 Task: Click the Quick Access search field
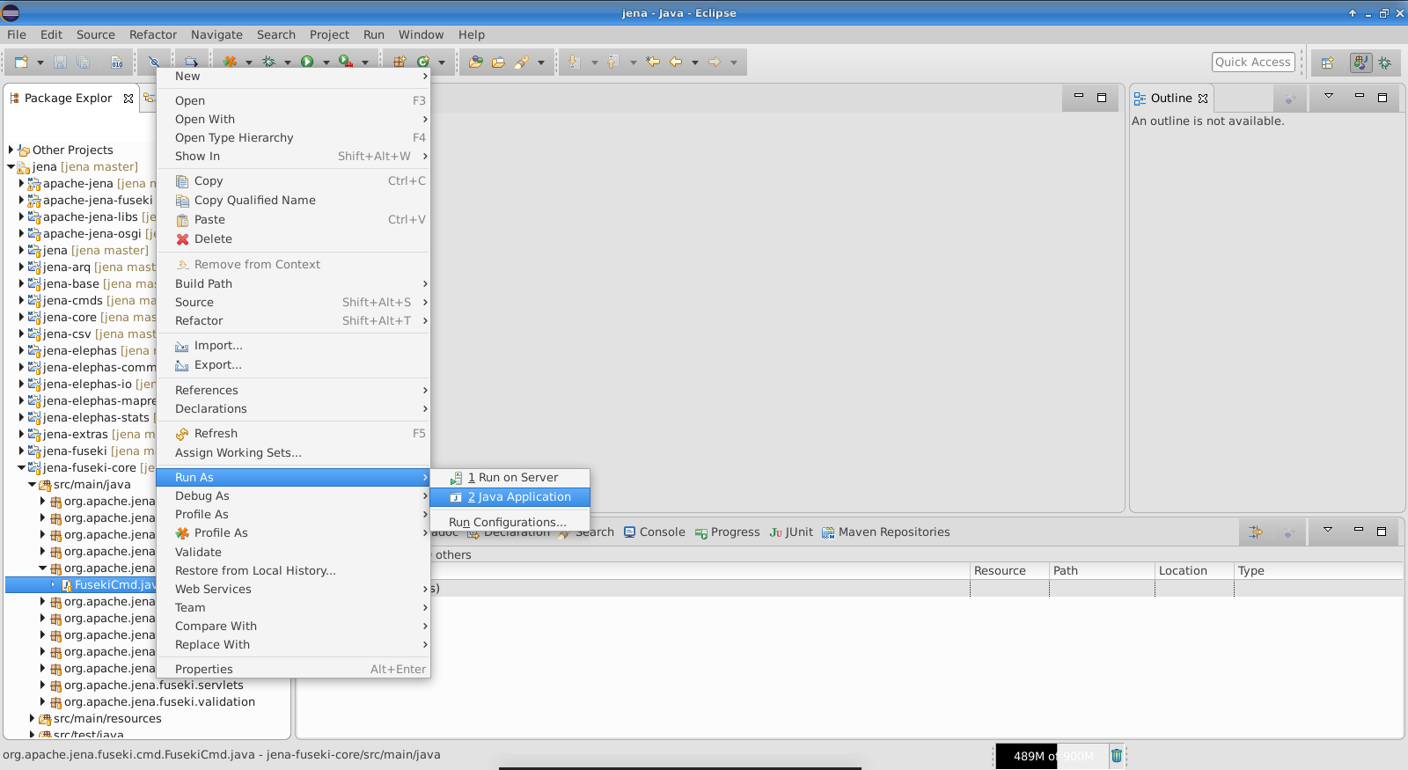[1252, 62]
